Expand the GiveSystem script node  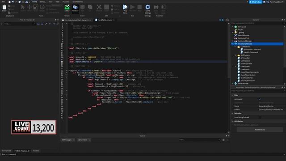pyautogui.click(x=236, y=67)
